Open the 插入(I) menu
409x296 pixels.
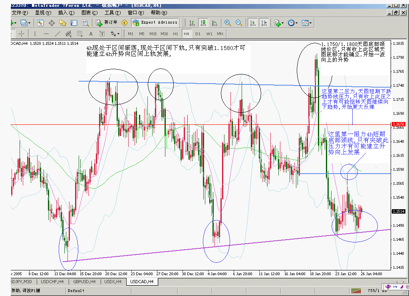[x=66, y=13]
